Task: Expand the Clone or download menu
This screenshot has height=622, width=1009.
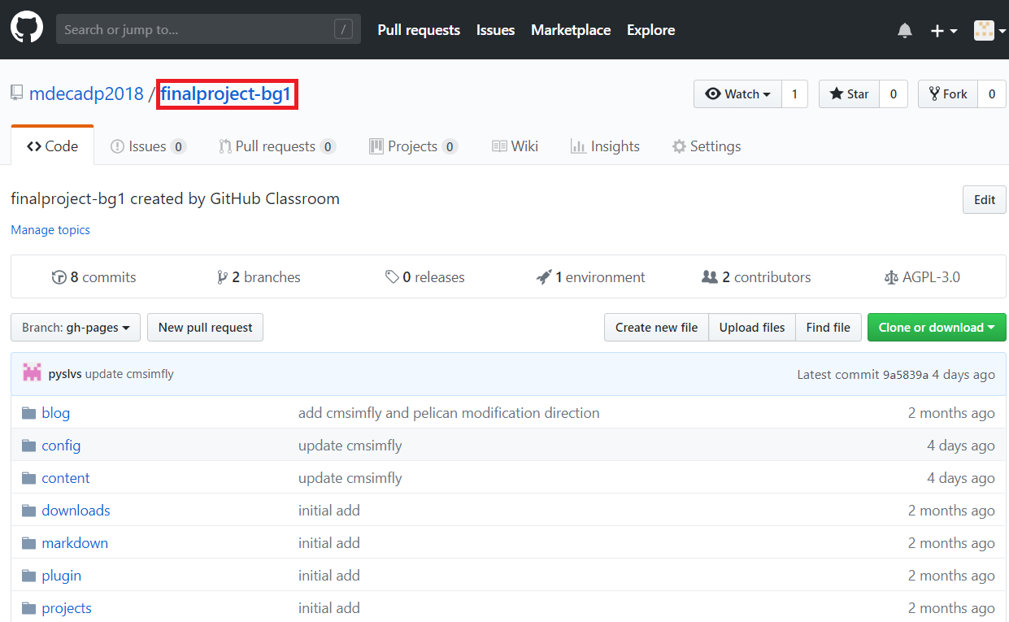Action: 937,327
